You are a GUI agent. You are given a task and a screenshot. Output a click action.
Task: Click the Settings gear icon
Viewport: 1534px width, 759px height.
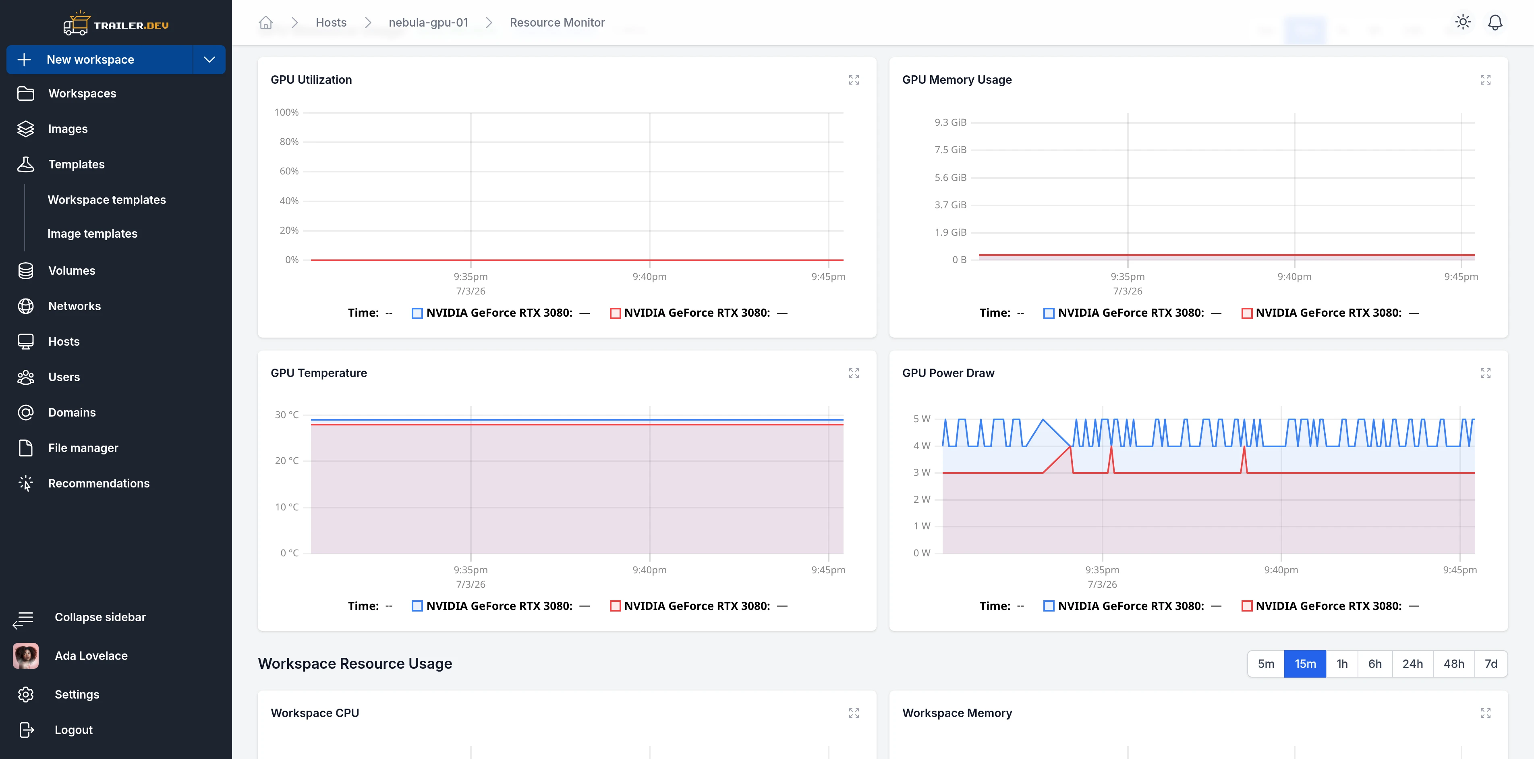click(26, 695)
